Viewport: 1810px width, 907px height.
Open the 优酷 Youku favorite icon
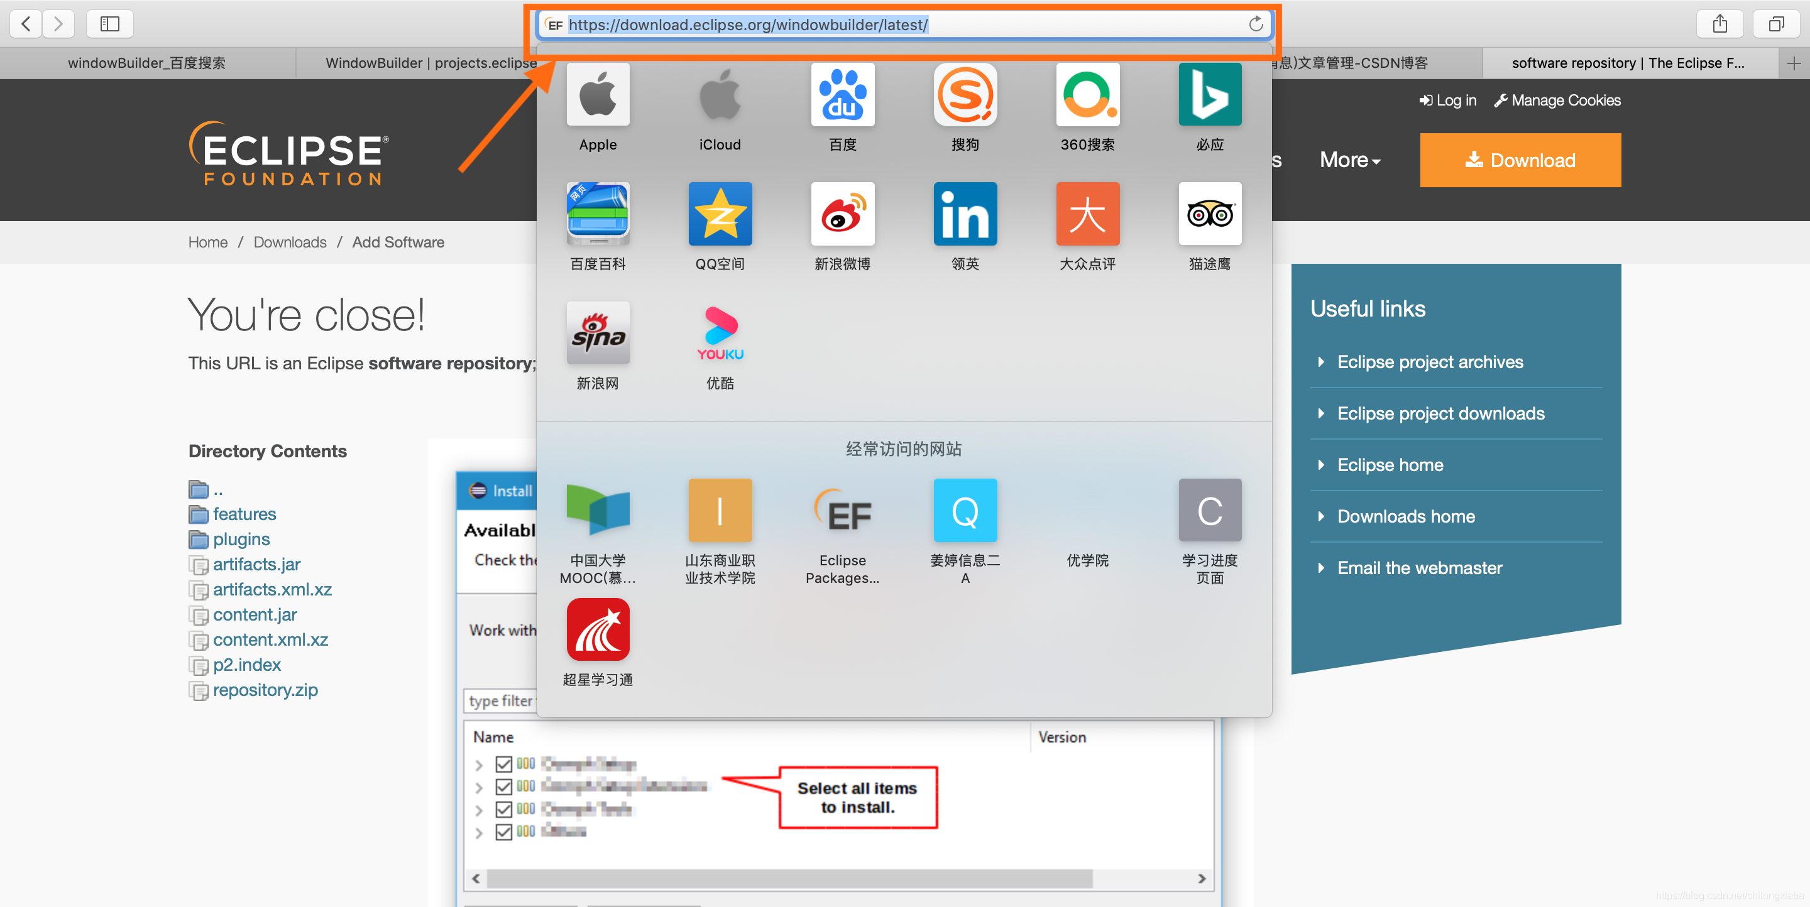coord(720,334)
